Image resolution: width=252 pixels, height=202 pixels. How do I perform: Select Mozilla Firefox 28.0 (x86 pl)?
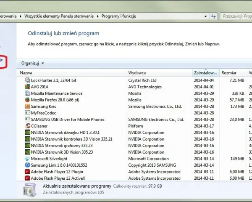pos(55,100)
